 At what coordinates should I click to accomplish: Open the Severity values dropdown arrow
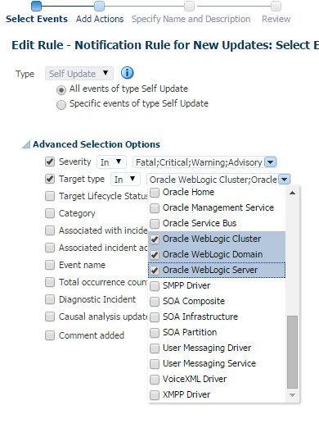pos(271,162)
